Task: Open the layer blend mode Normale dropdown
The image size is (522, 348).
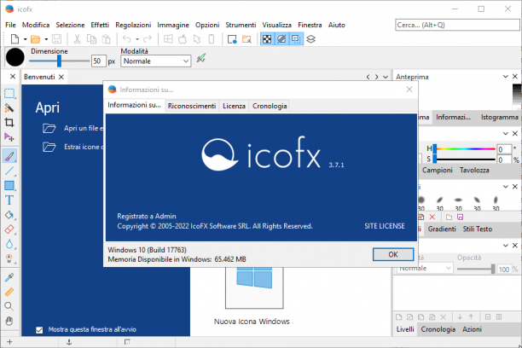Action: tap(425, 268)
